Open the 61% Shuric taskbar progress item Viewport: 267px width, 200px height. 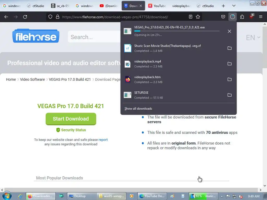pos(203,196)
